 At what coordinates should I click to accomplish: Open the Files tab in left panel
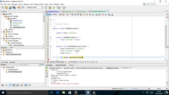coord(12,47)
